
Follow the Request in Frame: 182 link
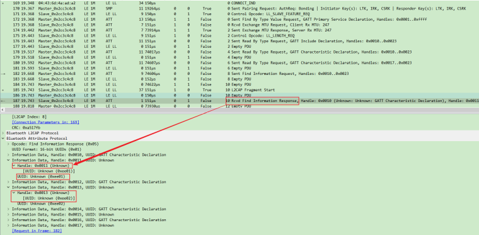(37, 231)
